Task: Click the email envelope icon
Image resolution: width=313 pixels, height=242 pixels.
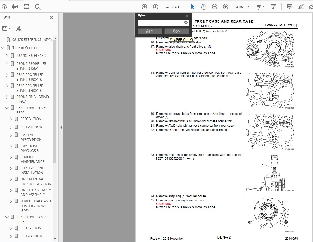Action: (x=26, y=6)
